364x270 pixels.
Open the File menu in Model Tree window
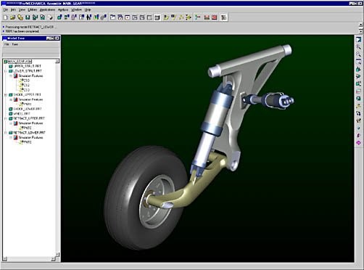7,44
